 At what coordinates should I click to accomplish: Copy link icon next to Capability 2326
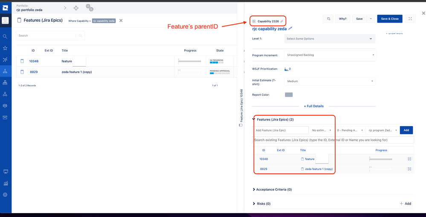tap(282, 21)
